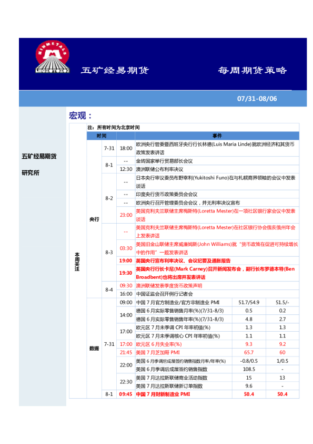Click the value 51.5/-

click(282, 303)
